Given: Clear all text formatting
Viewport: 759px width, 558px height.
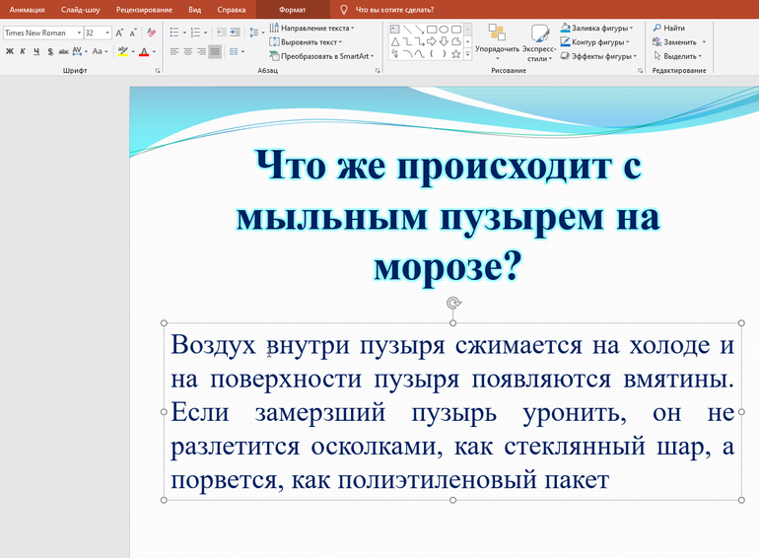Looking at the screenshot, I should (151, 33).
